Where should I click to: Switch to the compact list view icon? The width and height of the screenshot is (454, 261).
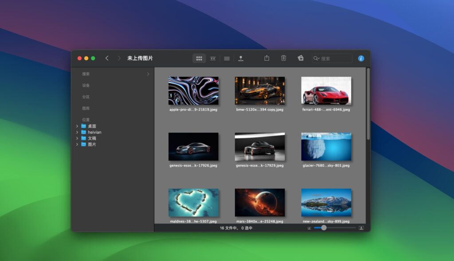point(213,58)
